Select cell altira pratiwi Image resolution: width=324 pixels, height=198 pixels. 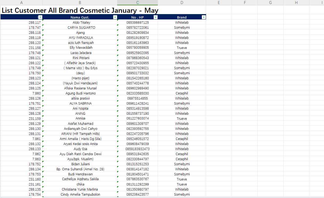[x=80, y=98]
